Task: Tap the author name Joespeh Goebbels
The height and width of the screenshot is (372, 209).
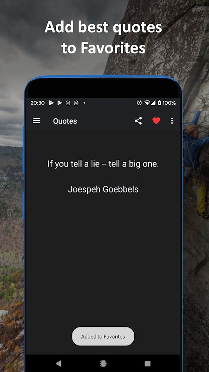Action: (103, 189)
